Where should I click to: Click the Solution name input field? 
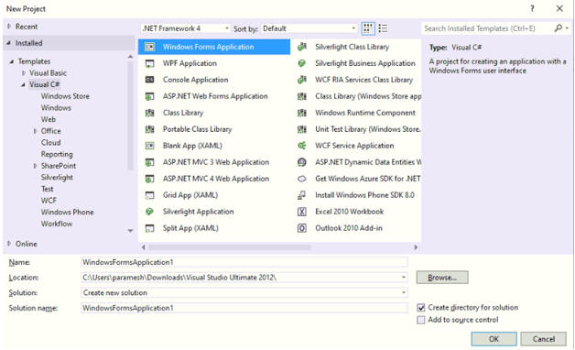pyautogui.click(x=244, y=308)
